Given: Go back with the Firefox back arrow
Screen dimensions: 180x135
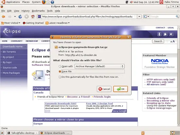Looking at the screenshot, I should click(x=4, y=17).
